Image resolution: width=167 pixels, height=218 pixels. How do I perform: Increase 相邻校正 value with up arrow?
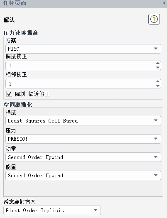click(158, 81)
